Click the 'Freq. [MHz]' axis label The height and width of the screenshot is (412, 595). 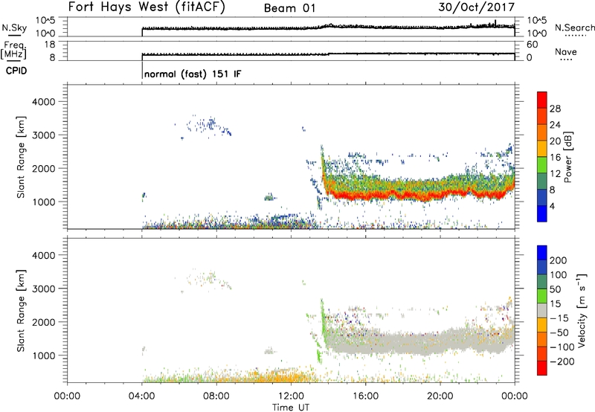pos(13,50)
